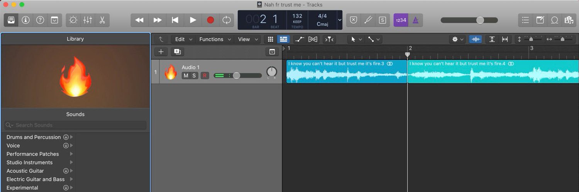Toggle the Library panel button
The height and width of the screenshot is (192, 579).
click(x=11, y=20)
